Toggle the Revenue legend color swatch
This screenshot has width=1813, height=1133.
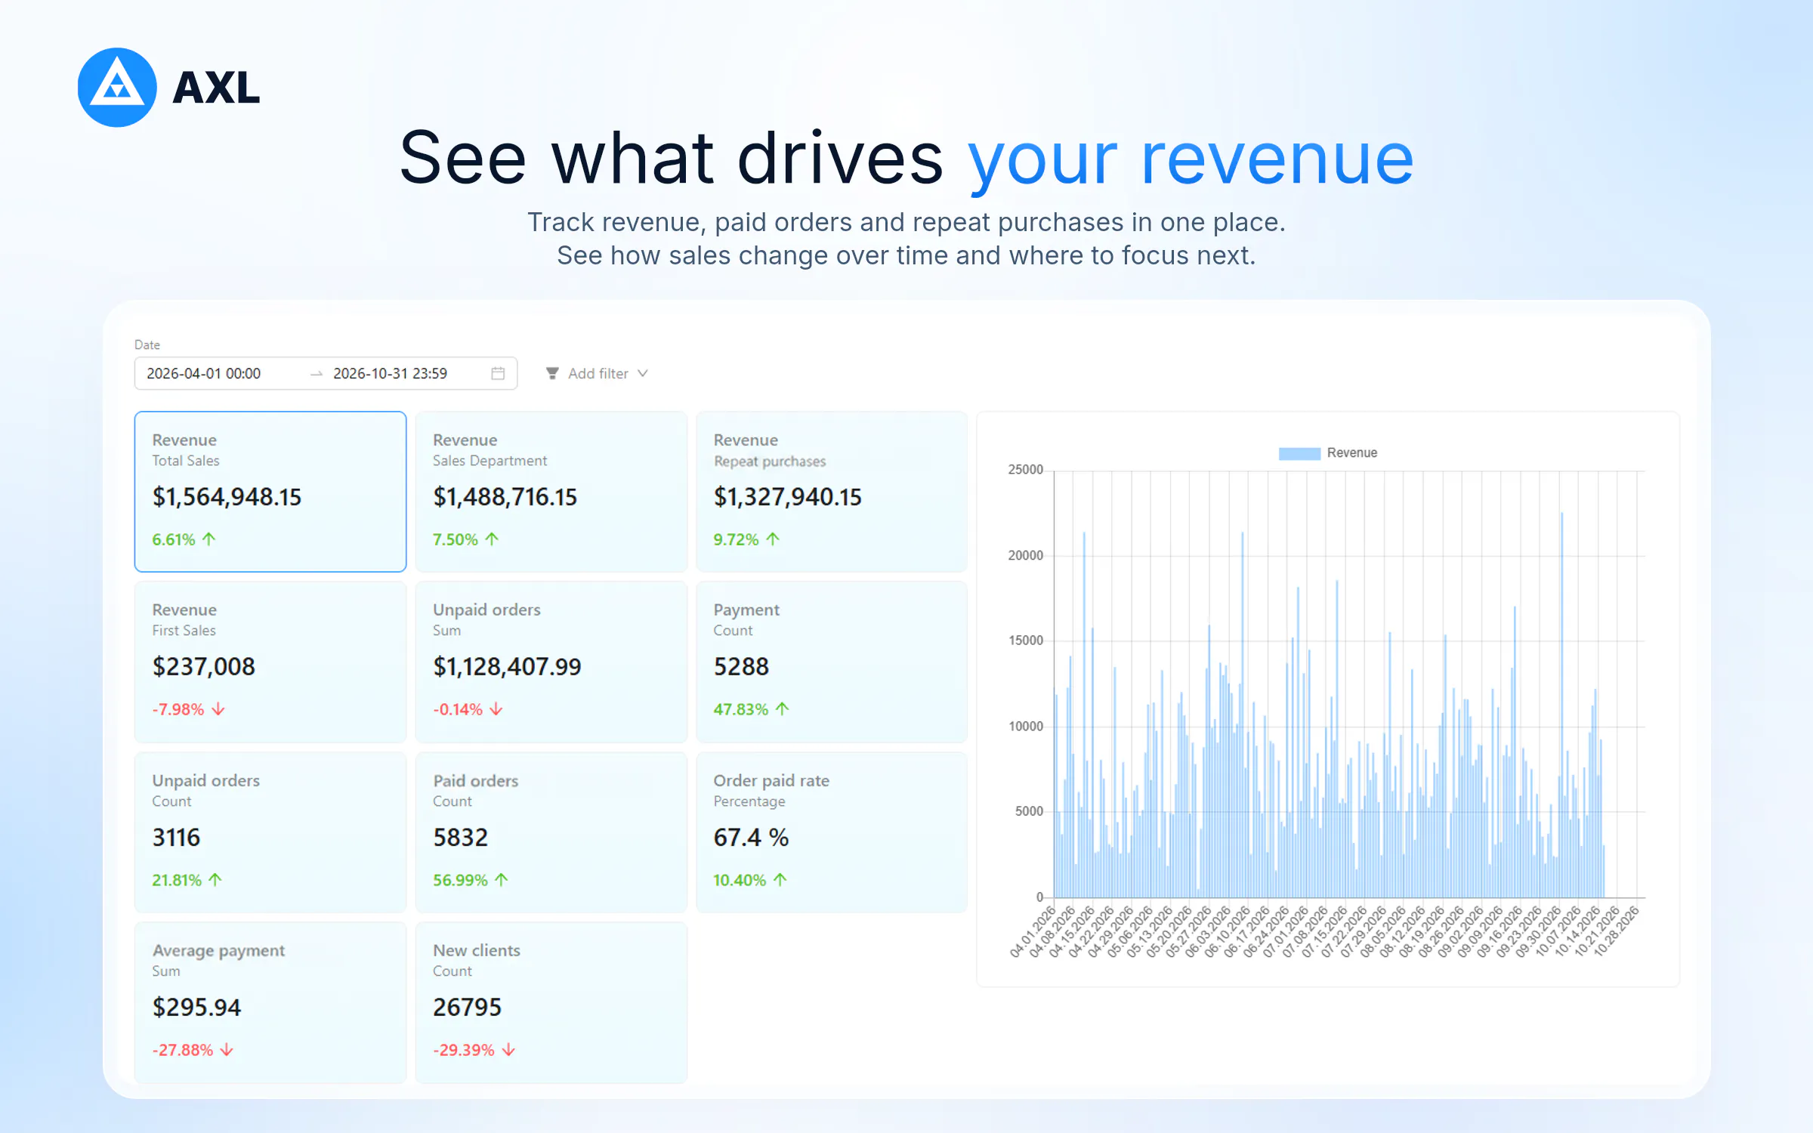click(x=1299, y=453)
